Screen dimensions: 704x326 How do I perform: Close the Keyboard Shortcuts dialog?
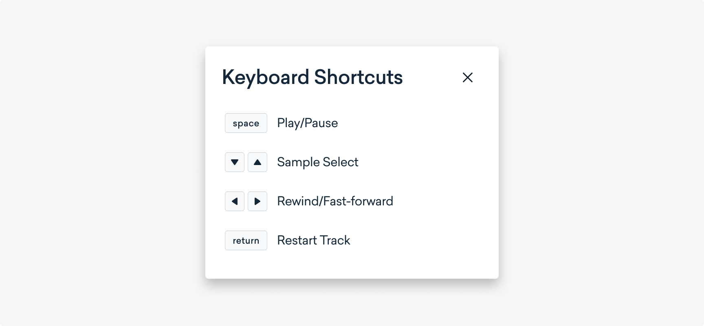point(467,77)
